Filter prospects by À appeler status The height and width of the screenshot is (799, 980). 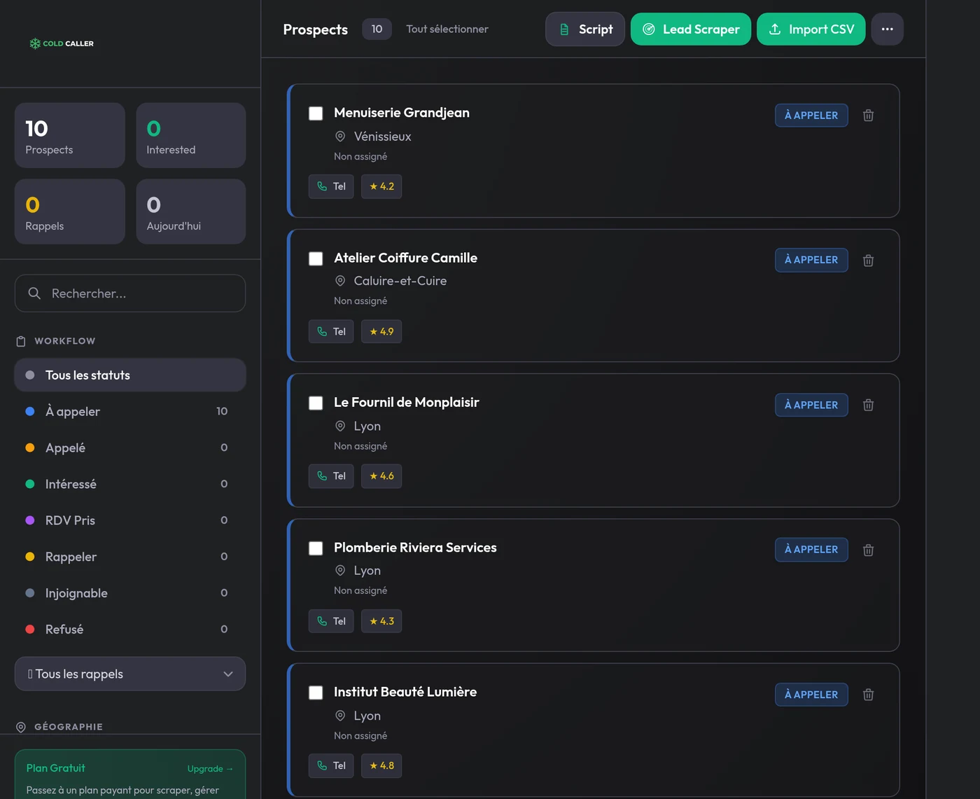point(130,412)
